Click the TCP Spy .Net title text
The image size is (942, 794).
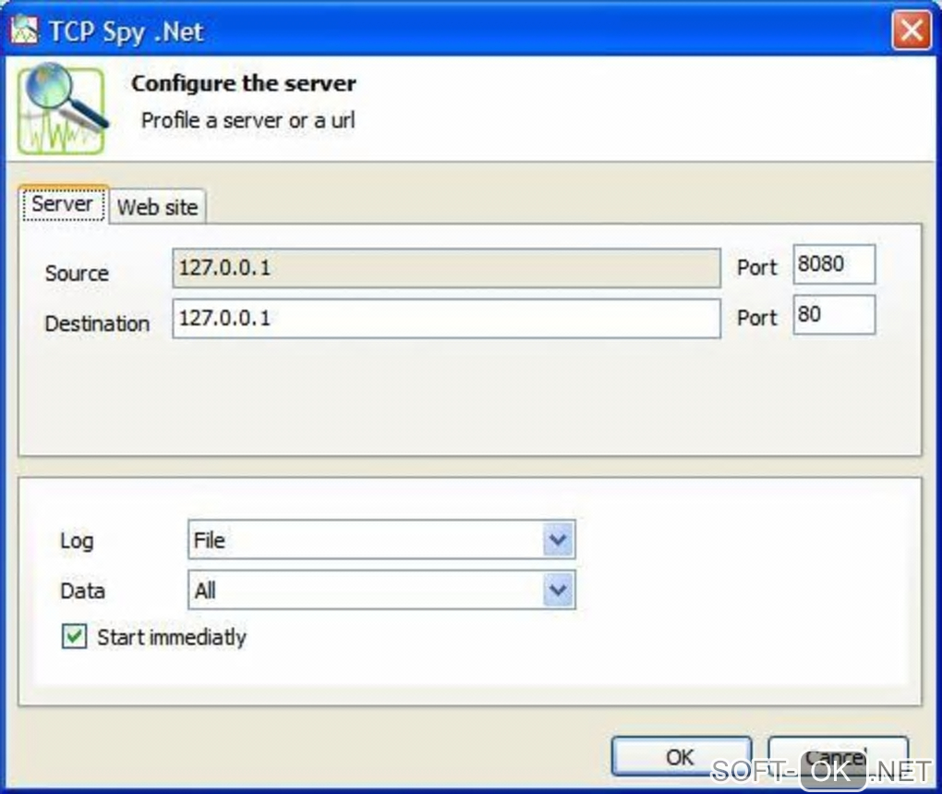click(x=127, y=31)
